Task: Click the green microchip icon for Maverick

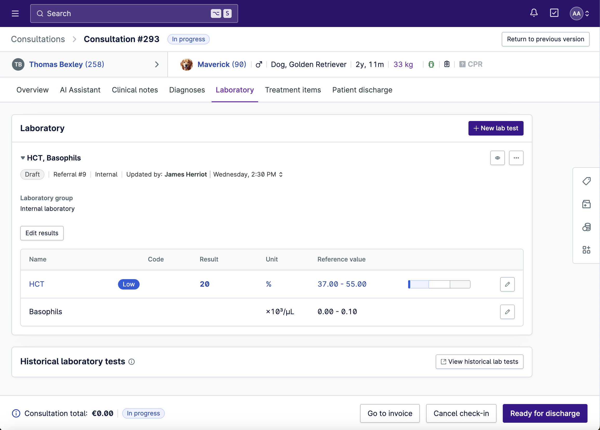Action: (x=431, y=64)
